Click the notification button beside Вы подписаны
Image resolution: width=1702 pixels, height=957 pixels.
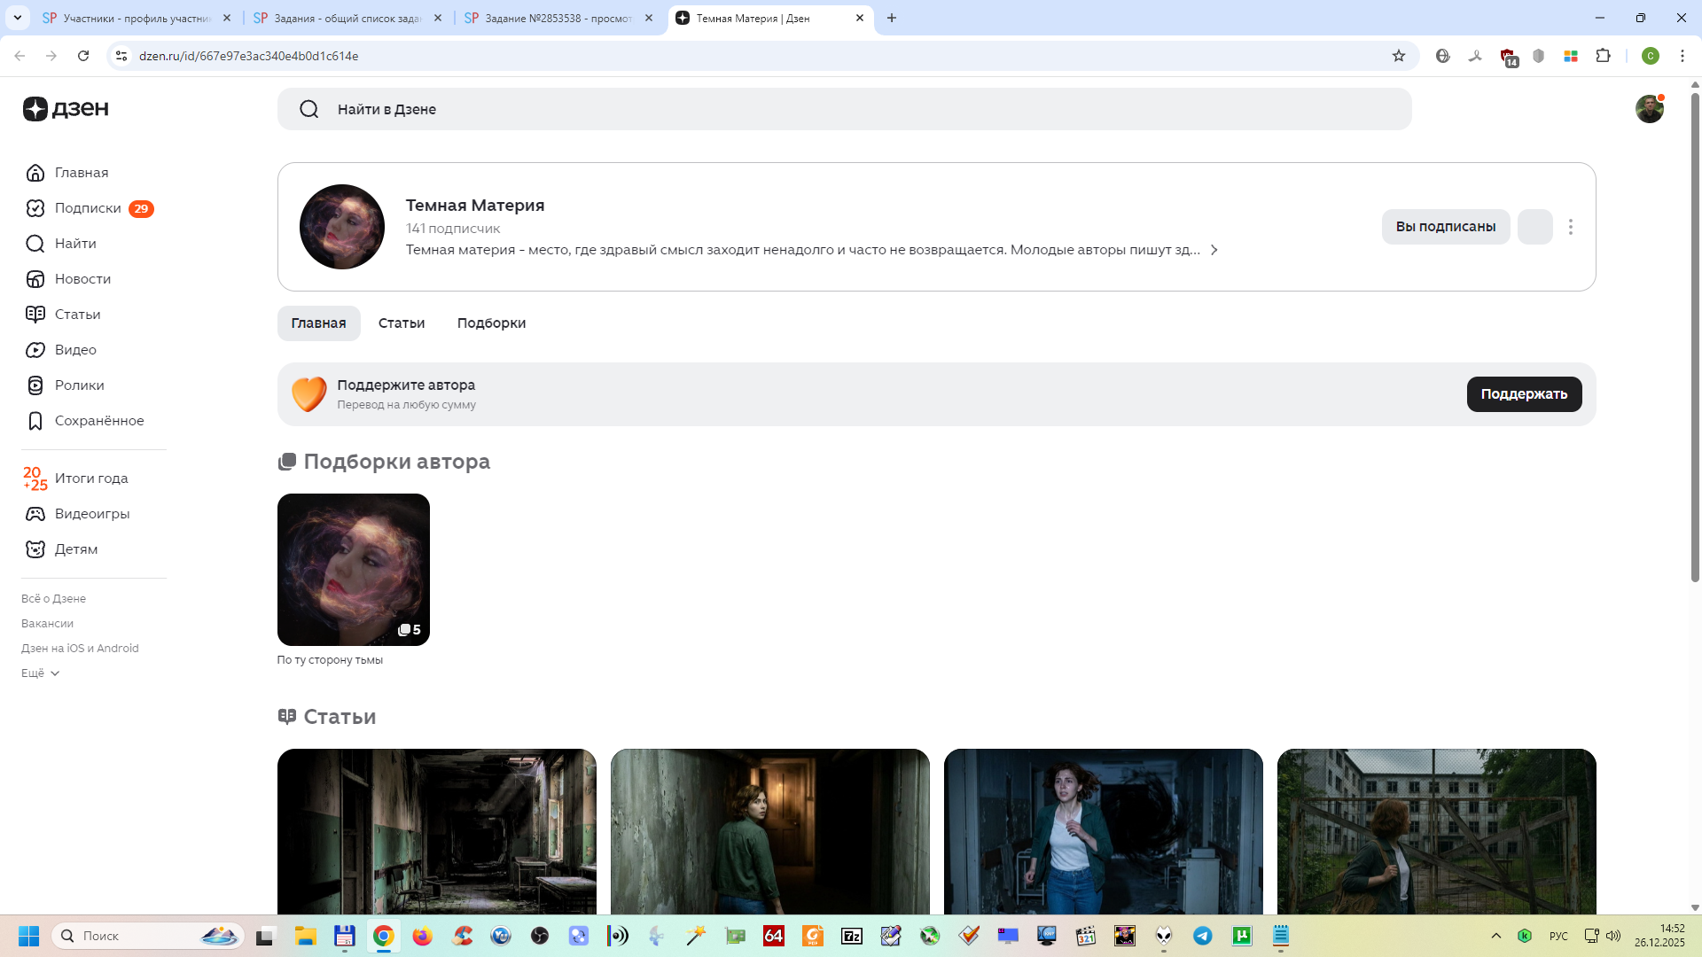pos(1534,227)
